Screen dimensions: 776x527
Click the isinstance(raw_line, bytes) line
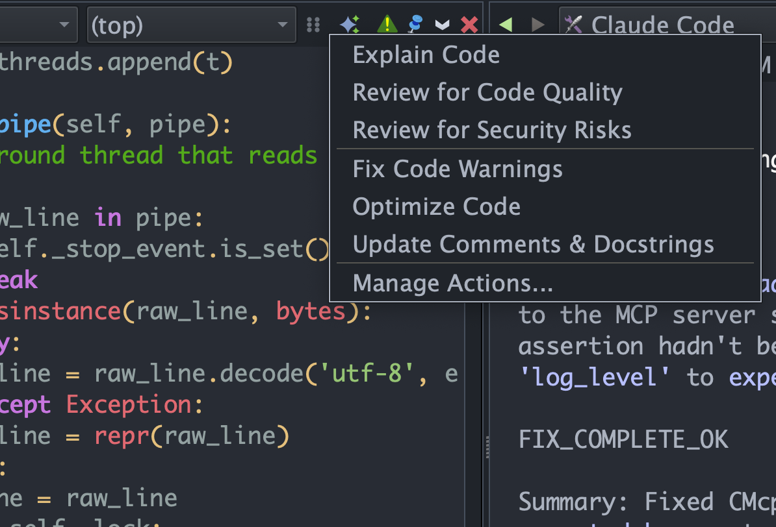point(186,312)
